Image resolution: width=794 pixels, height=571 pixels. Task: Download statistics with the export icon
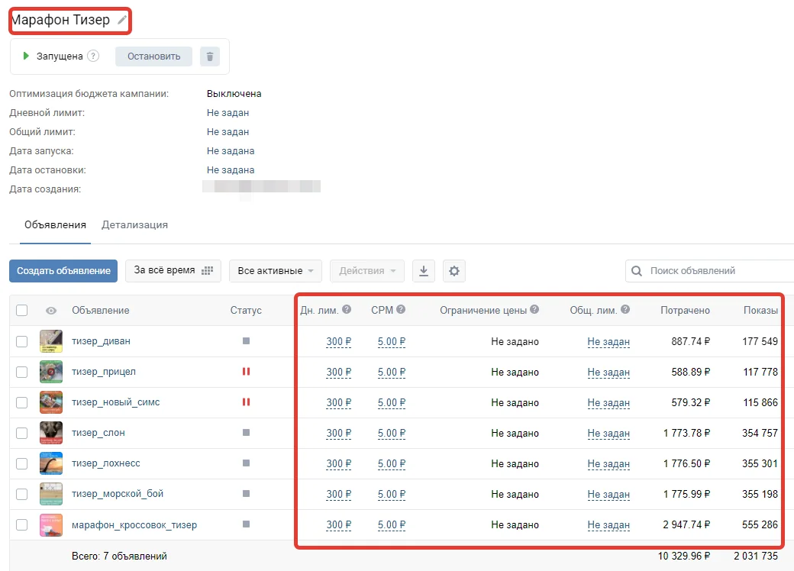[x=424, y=271]
